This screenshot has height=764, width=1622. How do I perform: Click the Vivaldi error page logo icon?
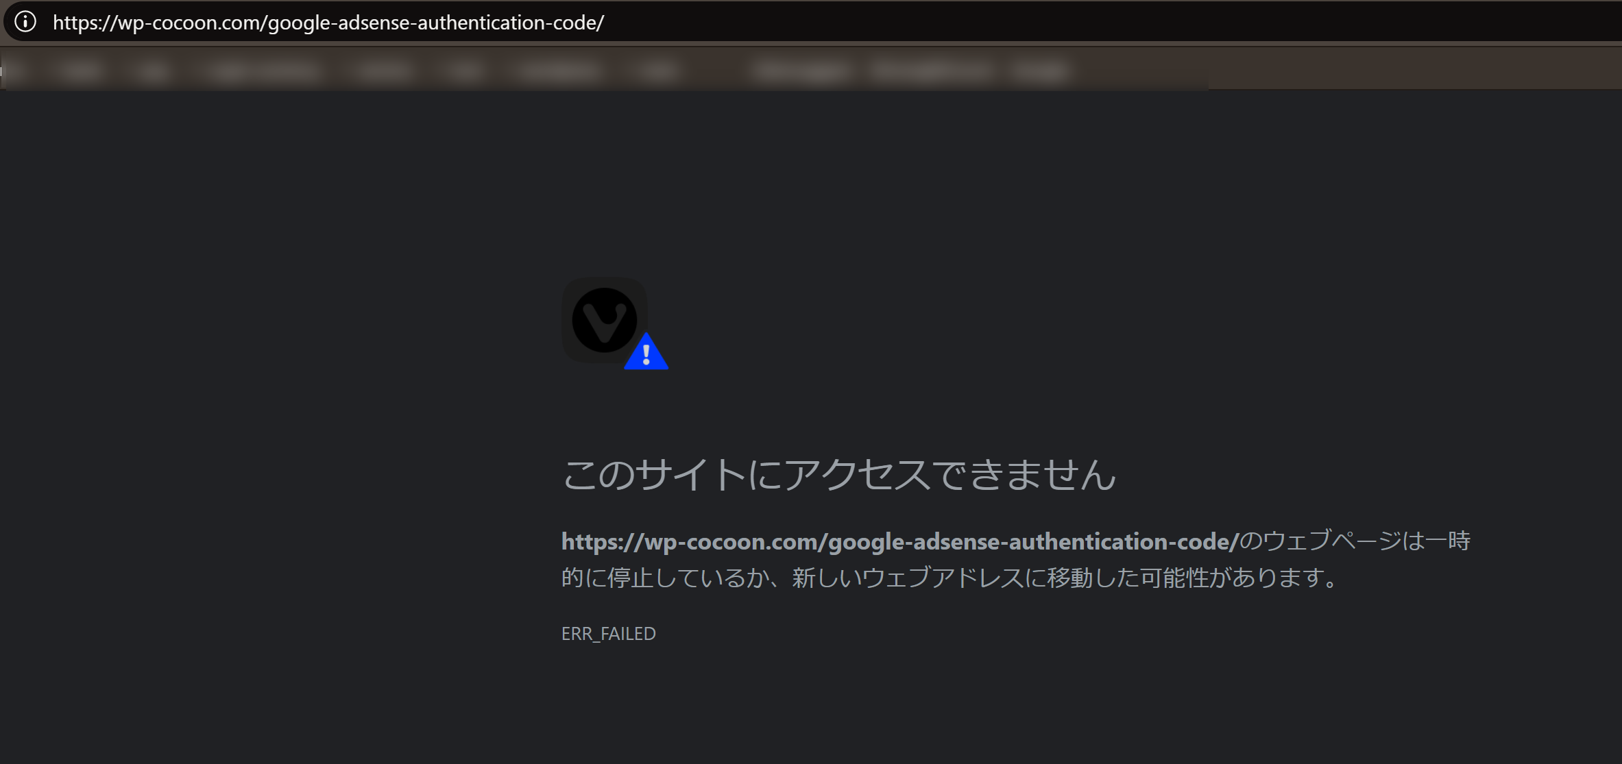click(x=605, y=319)
